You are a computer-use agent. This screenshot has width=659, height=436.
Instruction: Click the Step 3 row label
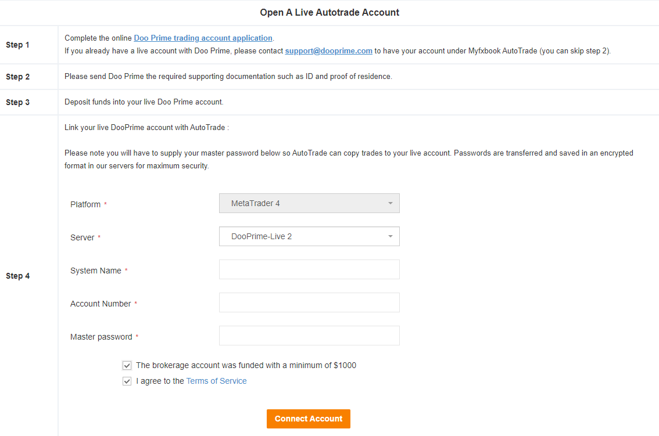[18, 102]
